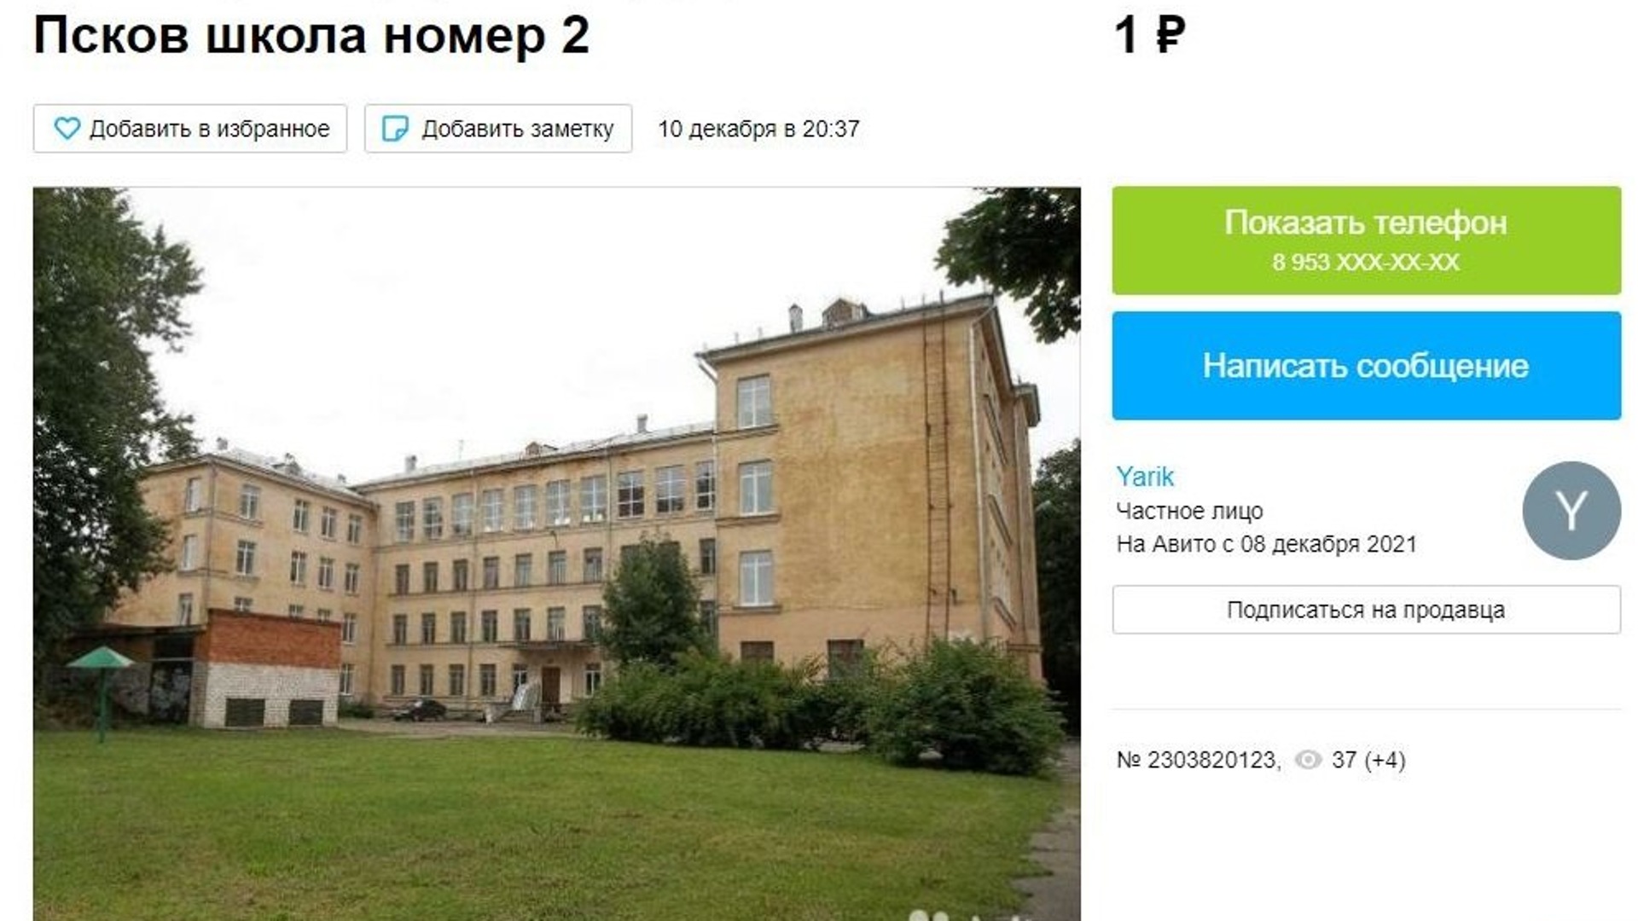Subscribe to seller via Подписаться на продавца
Screen dimensions: 1638x921
tap(1366, 610)
